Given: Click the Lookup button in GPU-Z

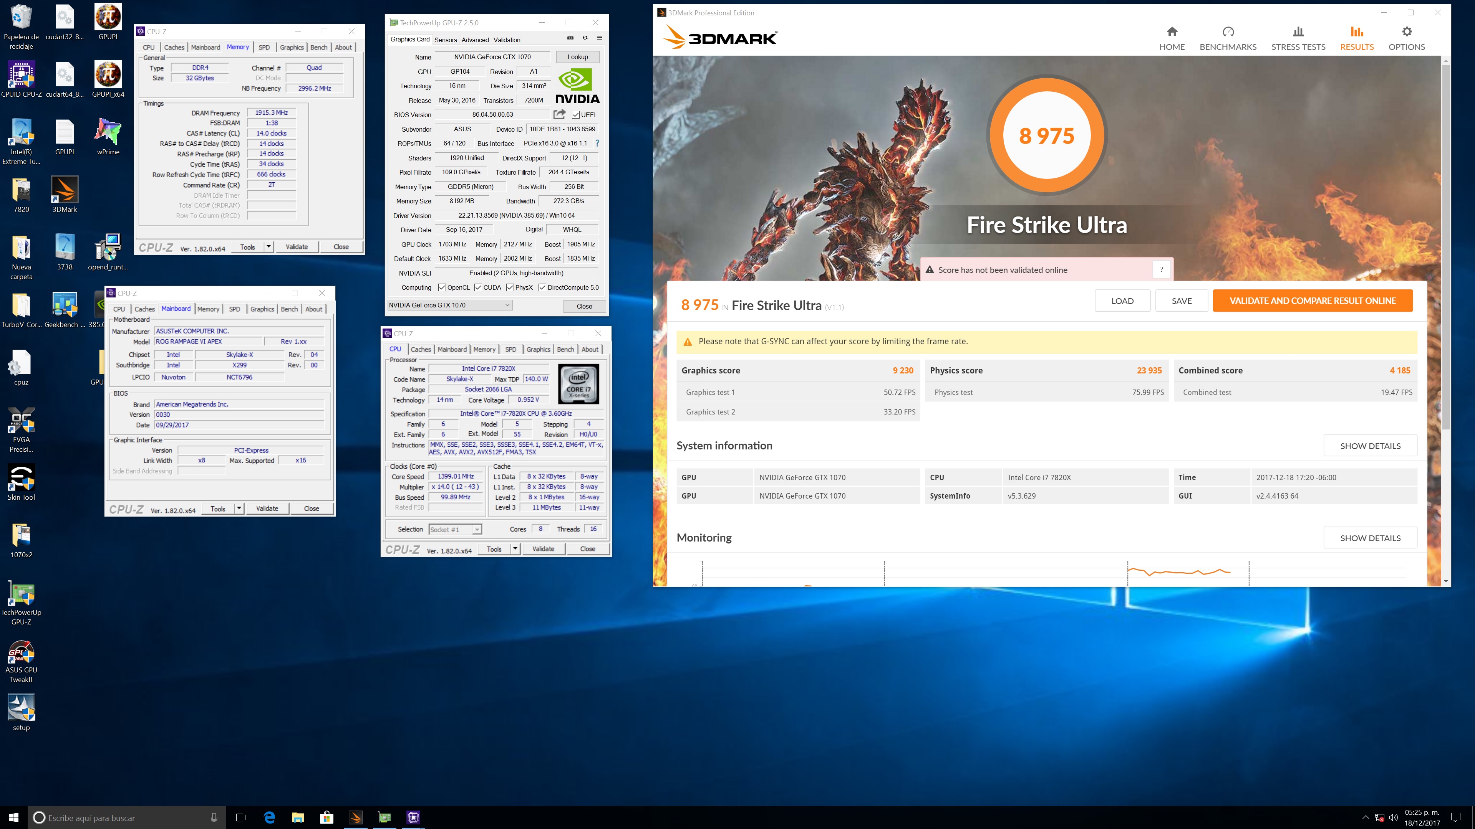Looking at the screenshot, I should (577, 57).
